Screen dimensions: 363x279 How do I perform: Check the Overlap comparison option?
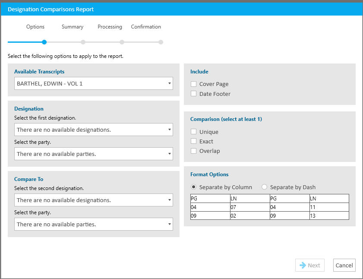pos(193,151)
